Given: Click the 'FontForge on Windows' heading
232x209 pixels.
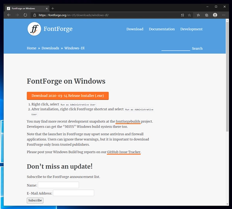Looking at the screenshot, I should [66, 81].
